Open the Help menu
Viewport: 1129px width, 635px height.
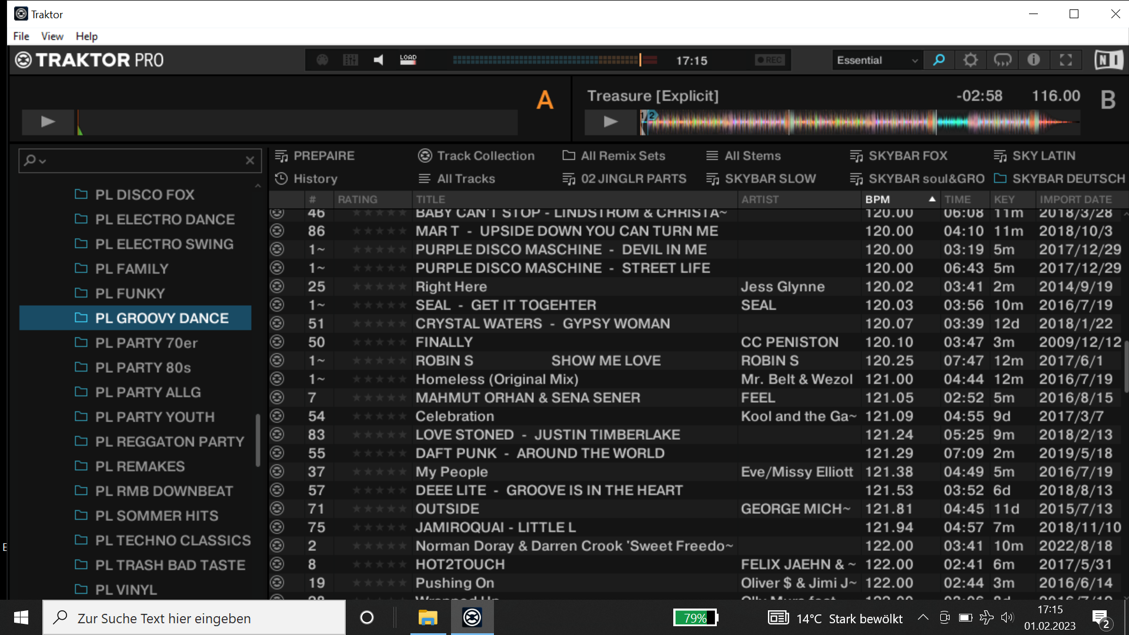[x=86, y=36]
